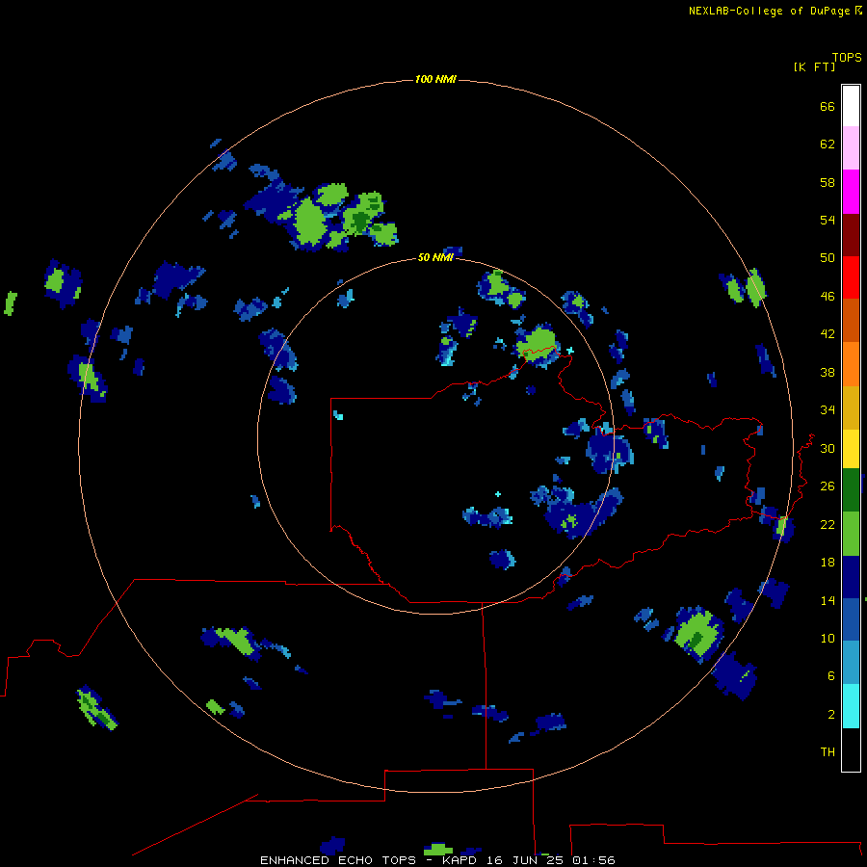Select the light green legend swatch
The width and height of the screenshot is (867, 867).
tap(851, 534)
